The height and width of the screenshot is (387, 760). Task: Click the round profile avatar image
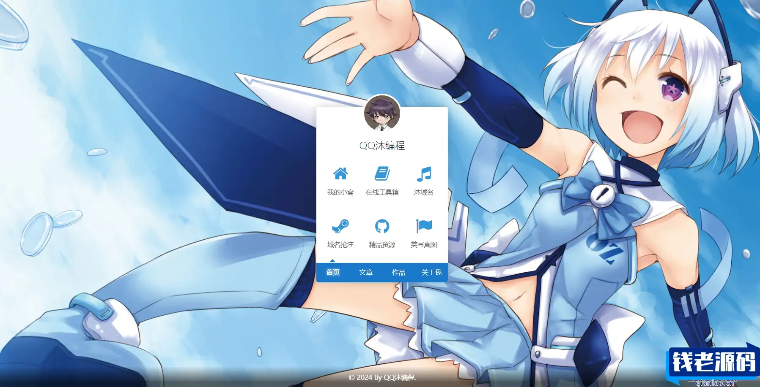coord(382,113)
